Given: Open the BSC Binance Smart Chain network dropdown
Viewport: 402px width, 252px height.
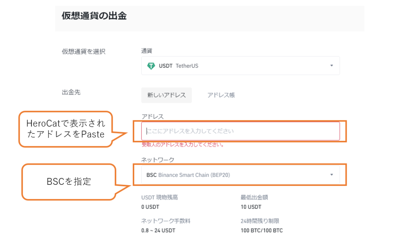Looking at the screenshot, I should tap(240, 175).
